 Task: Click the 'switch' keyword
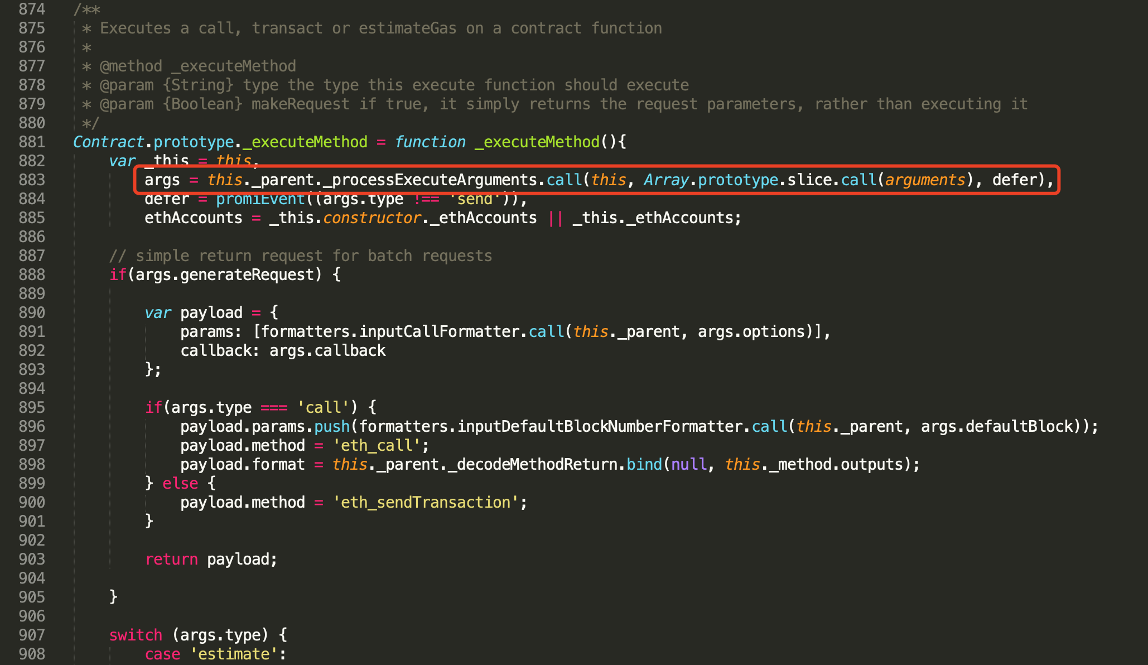pos(136,635)
